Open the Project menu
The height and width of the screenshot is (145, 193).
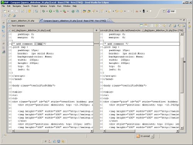pyautogui.click(x=35, y=6)
